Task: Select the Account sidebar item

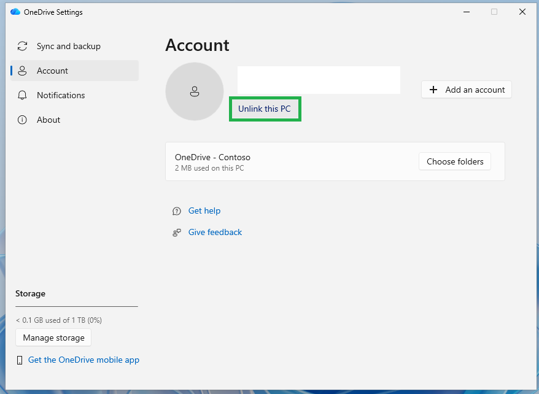Action: coord(75,71)
